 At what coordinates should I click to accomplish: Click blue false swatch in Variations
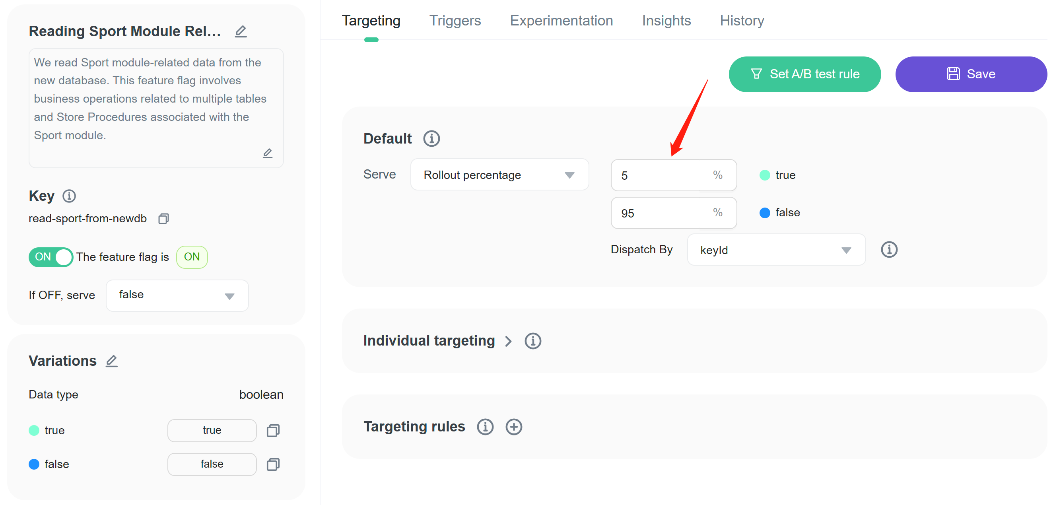tap(34, 464)
